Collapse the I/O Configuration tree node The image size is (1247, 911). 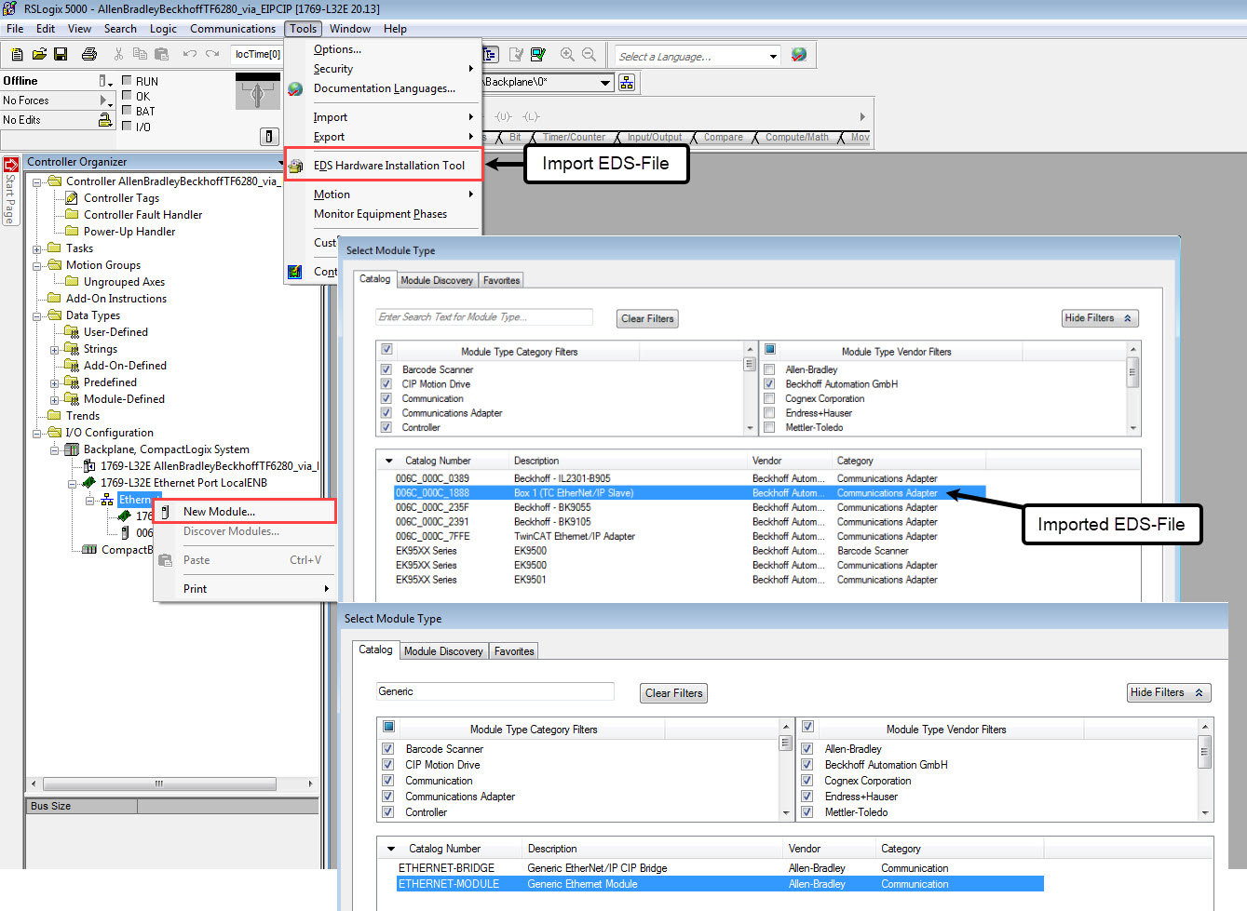[x=37, y=434]
